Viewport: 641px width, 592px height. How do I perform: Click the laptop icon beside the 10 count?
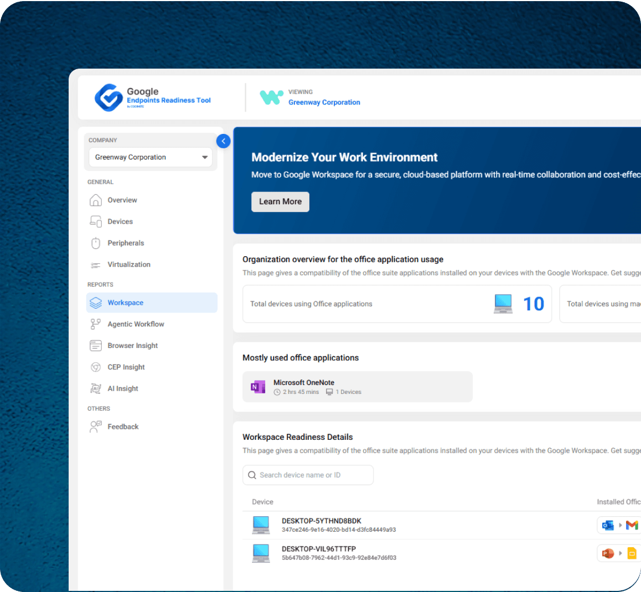(503, 304)
